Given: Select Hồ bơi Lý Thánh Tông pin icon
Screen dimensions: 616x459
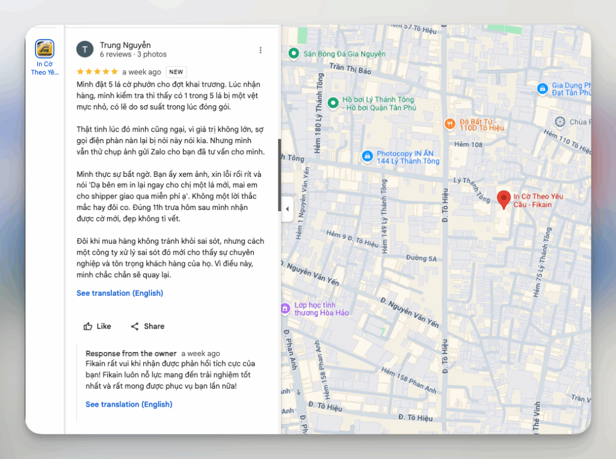Looking at the screenshot, I should 333,103.
